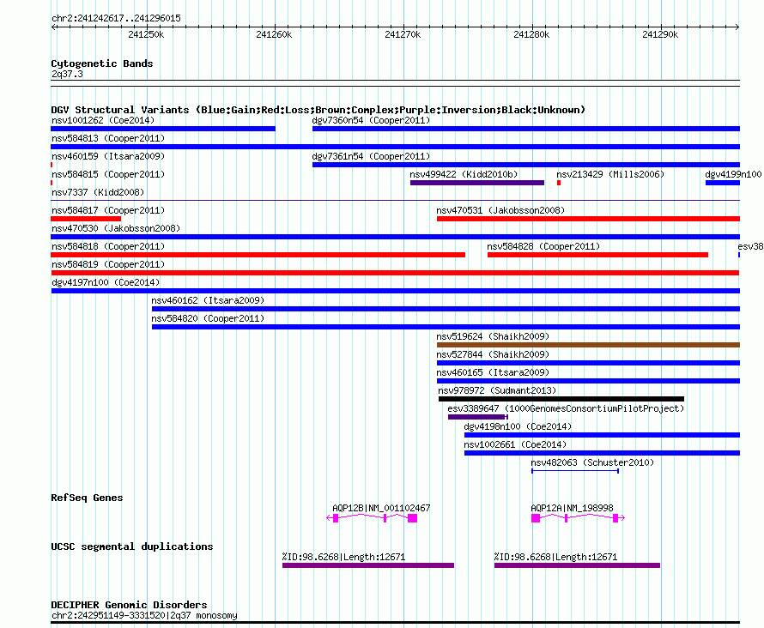Click the DGV Structural Variants track title
Viewport: 764px width, 628px height.
coord(318,110)
